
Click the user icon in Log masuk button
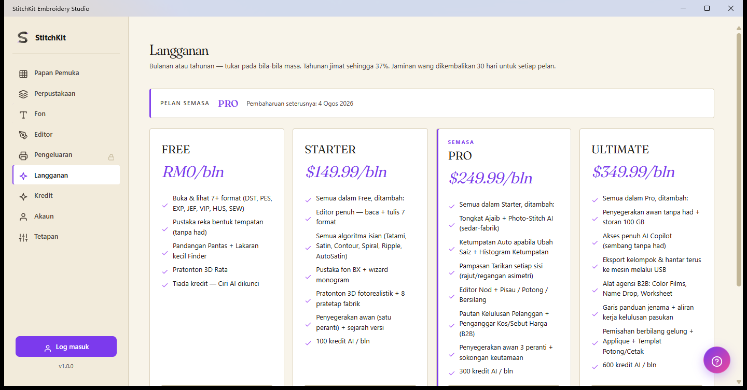pyautogui.click(x=48, y=348)
